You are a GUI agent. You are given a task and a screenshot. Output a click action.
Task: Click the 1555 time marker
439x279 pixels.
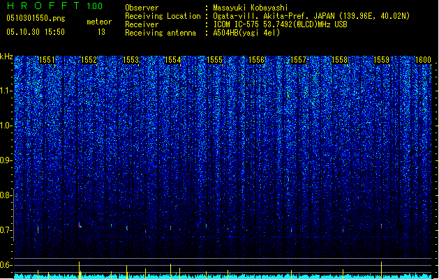click(x=214, y=60)
